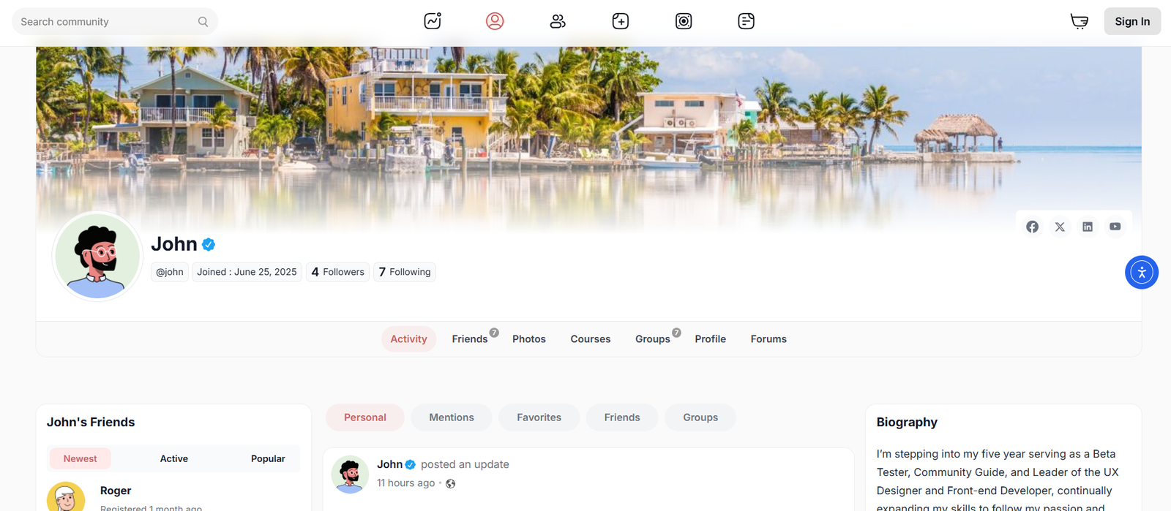Visit John's LinkedIn profile

1088,227
